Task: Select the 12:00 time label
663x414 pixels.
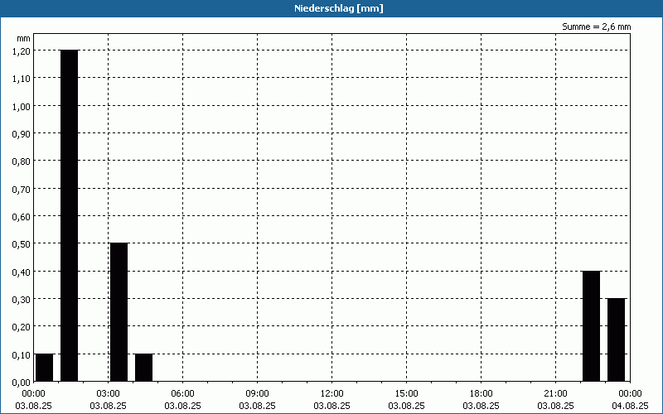Action: (x=332, y=394)
